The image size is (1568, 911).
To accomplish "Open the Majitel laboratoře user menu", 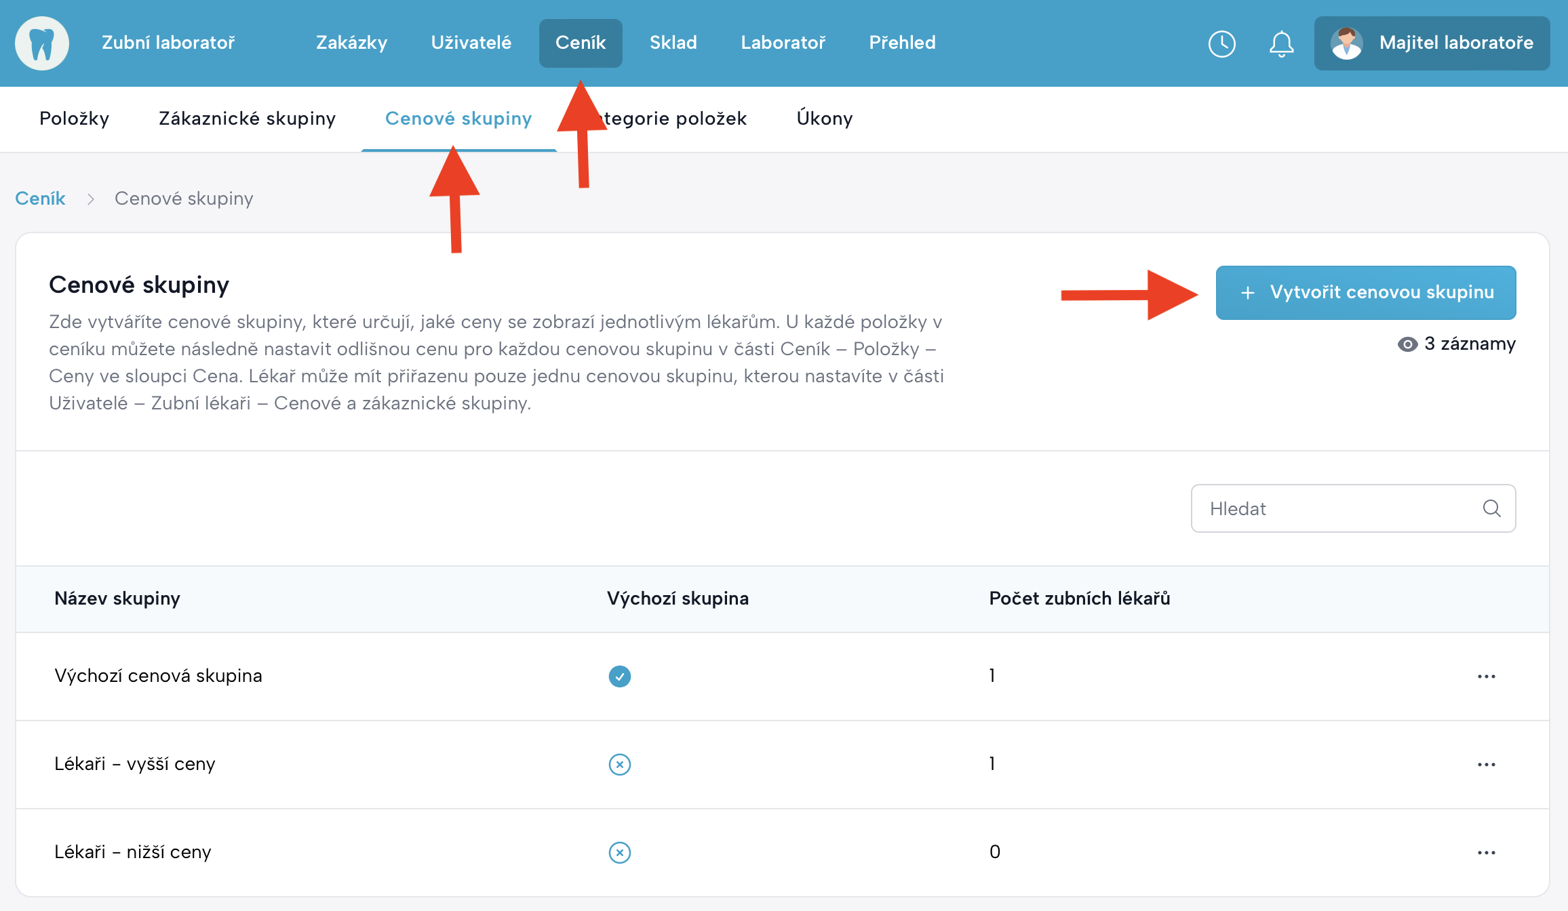I will pyautogui.click(x=1455, y=43).
